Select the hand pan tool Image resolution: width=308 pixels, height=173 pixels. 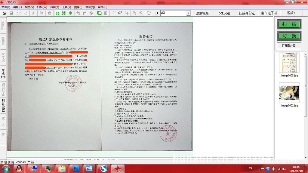(x=149, y=13)
